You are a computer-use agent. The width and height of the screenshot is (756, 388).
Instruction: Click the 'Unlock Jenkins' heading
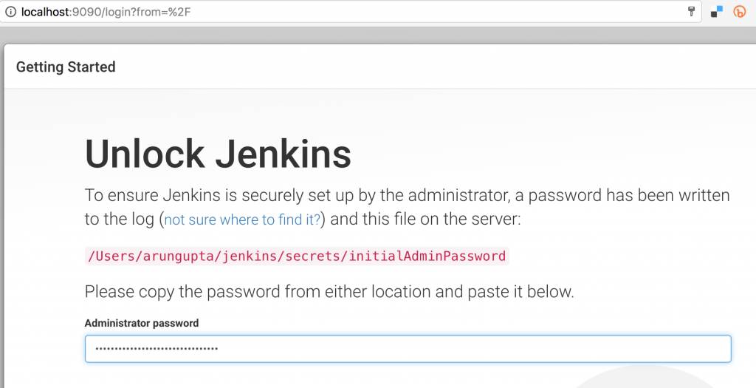(218, 154)
